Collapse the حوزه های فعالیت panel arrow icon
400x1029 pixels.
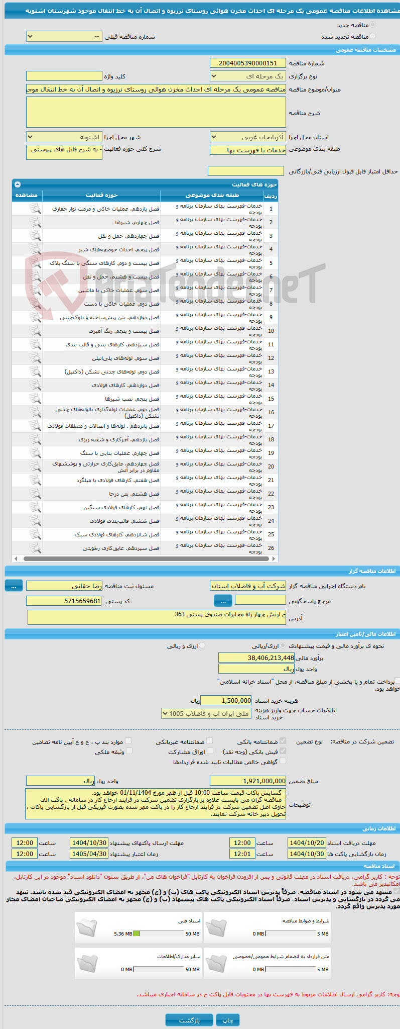pyautogui.click(x=18, y=184)
